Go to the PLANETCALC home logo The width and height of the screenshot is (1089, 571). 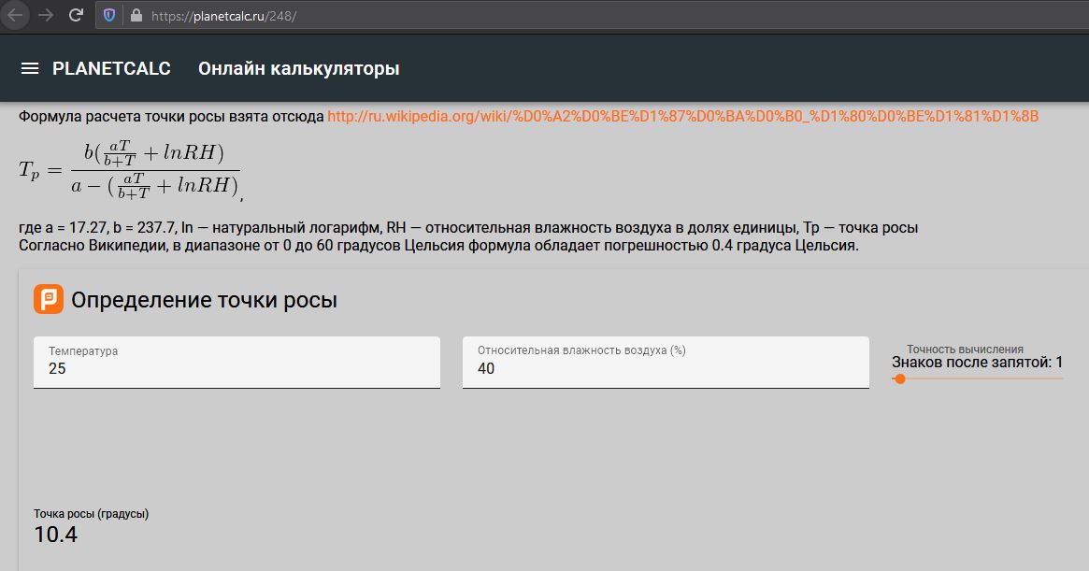[x=111, y=68]
